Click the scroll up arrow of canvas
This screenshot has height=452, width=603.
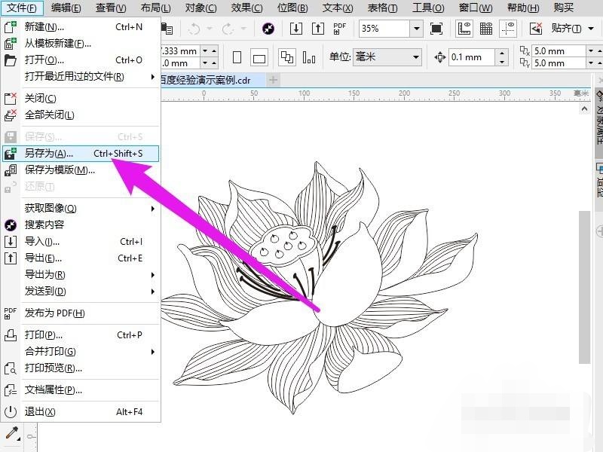[x=585, y=108]
